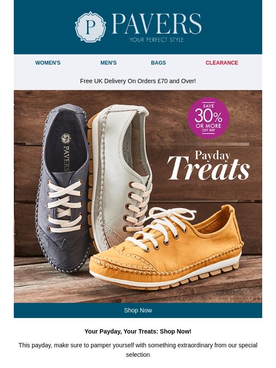Open the Women's category
276x368 pixels.
click(x=48, y=63)
